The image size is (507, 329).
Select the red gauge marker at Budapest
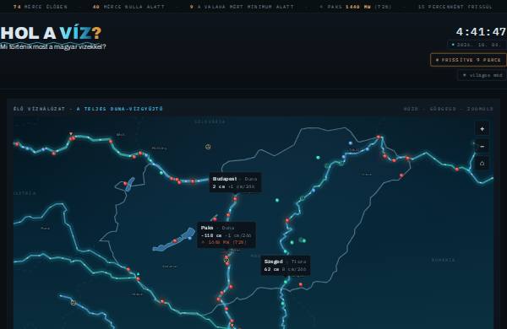tap(235, 199)
